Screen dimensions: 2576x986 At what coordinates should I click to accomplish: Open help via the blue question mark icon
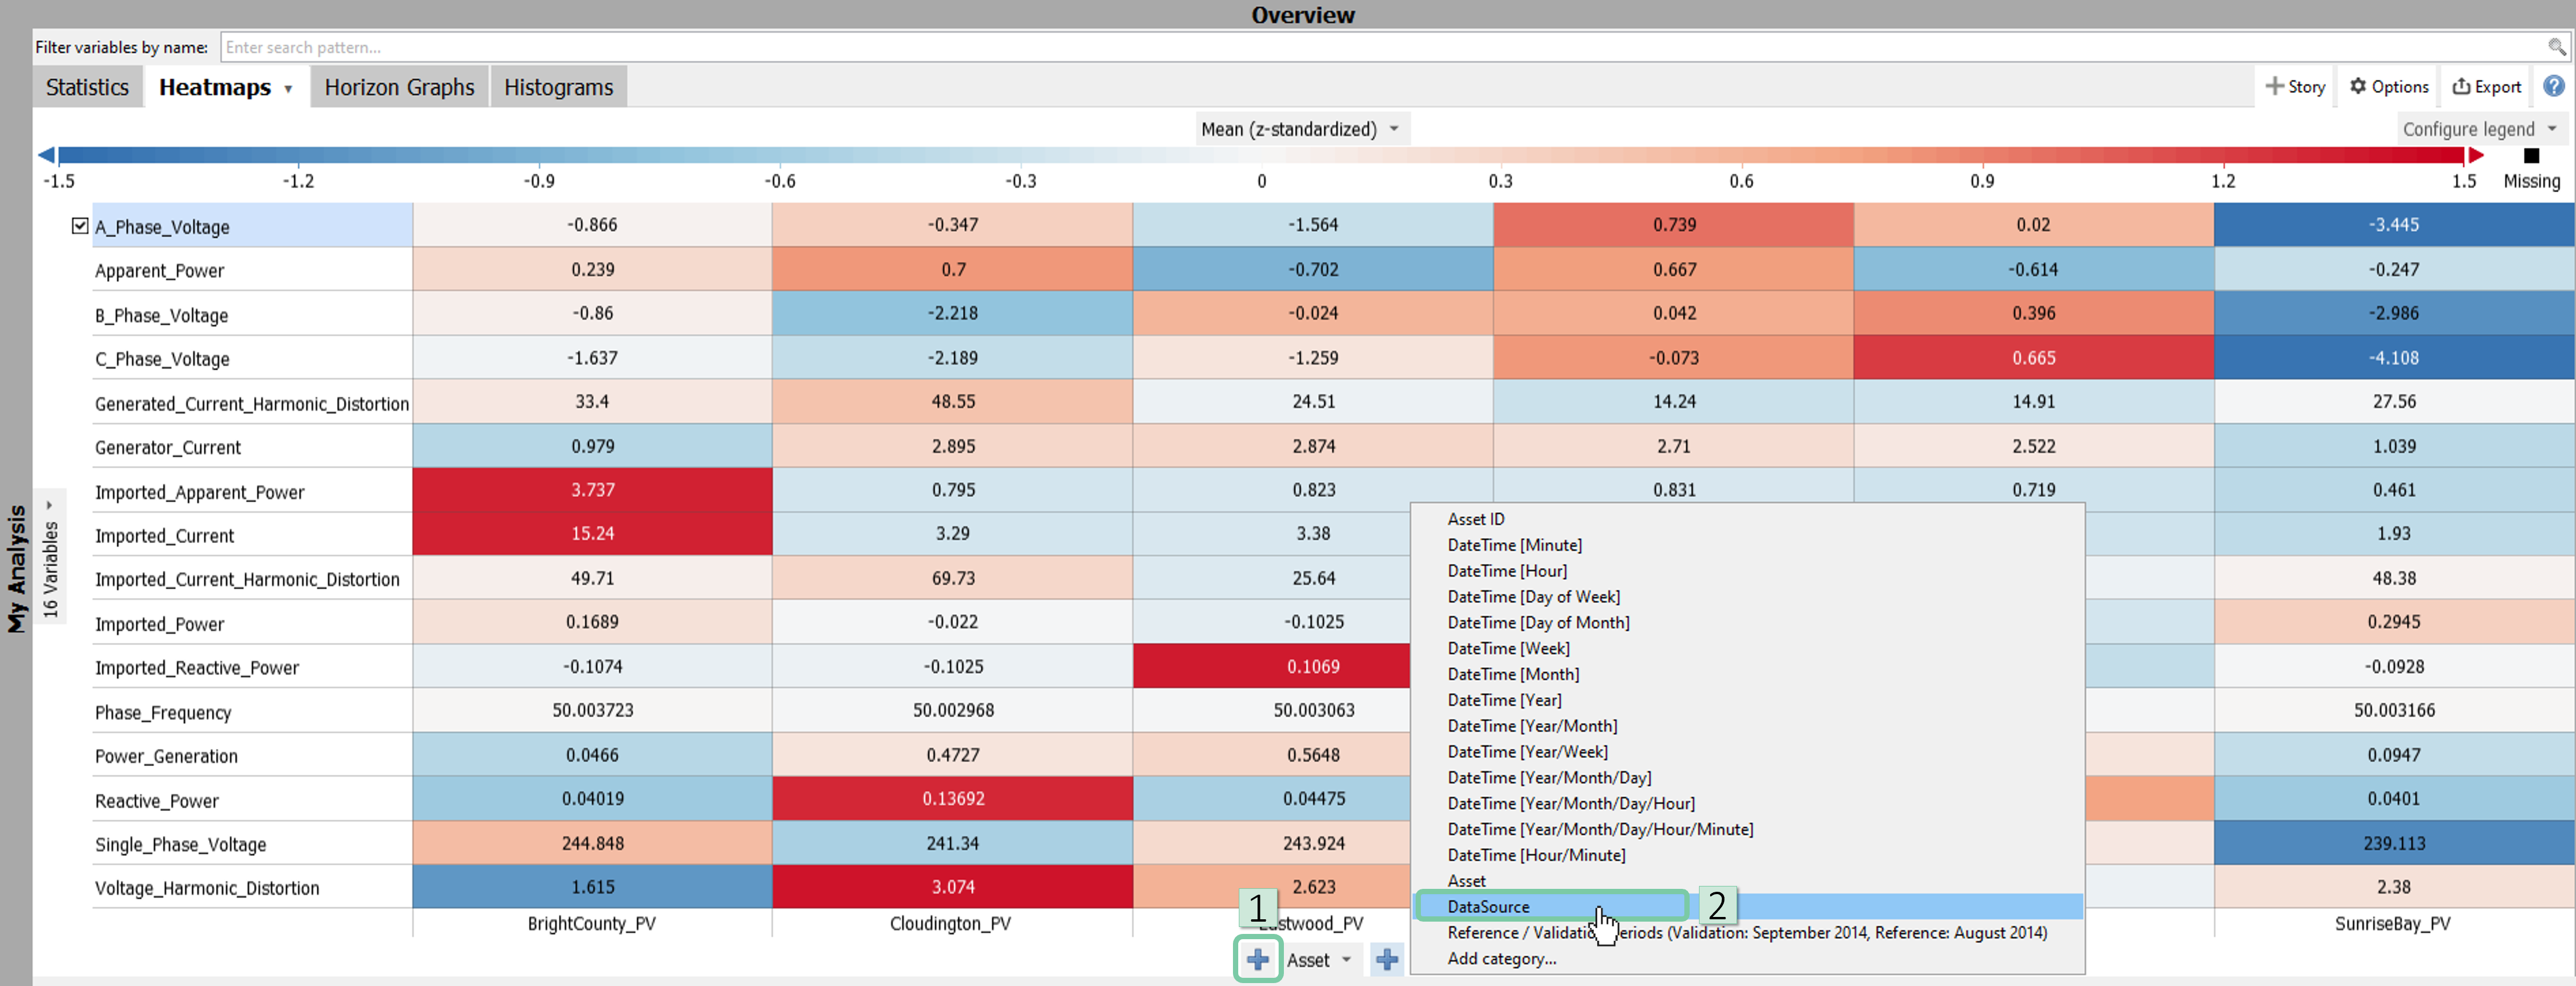pos(2553,86)
